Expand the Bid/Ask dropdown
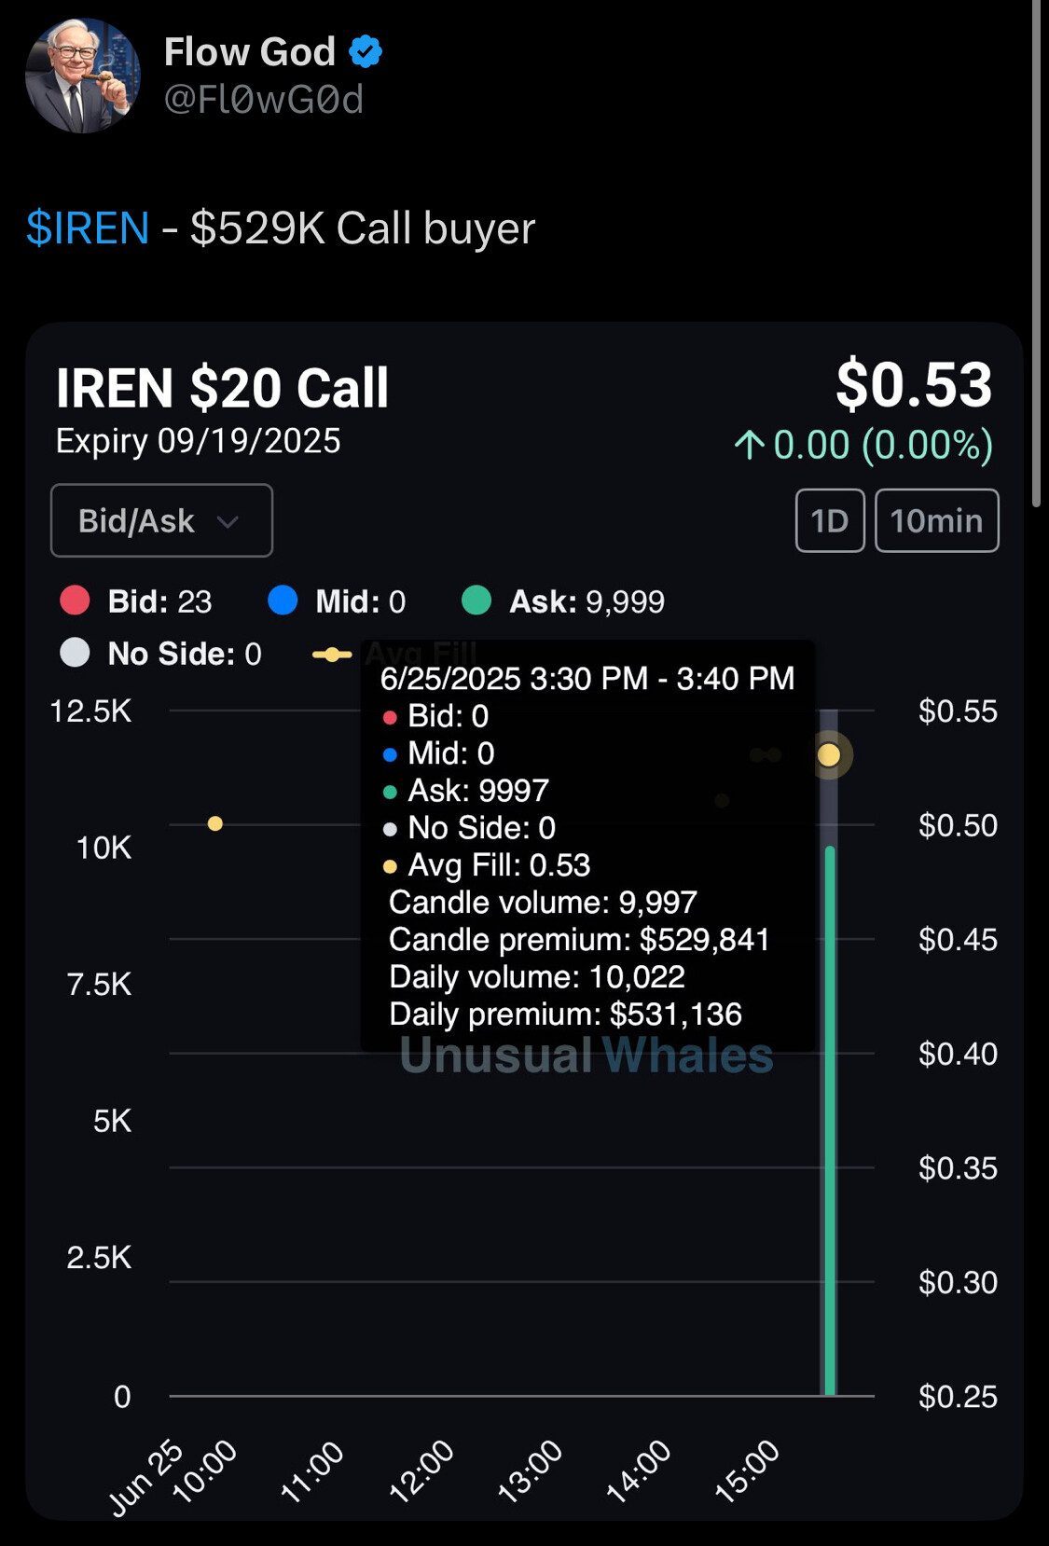The image size is (1049, 1546). point(161,520)
